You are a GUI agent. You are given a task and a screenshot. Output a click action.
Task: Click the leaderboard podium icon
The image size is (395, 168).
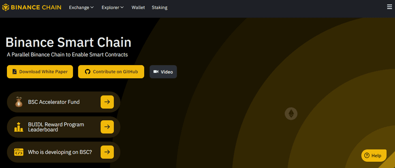pos(19,127)
